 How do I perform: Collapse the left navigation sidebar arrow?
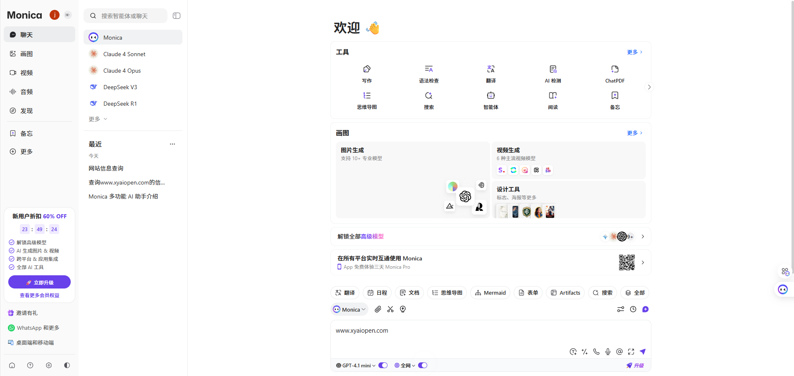click(68, 15)
